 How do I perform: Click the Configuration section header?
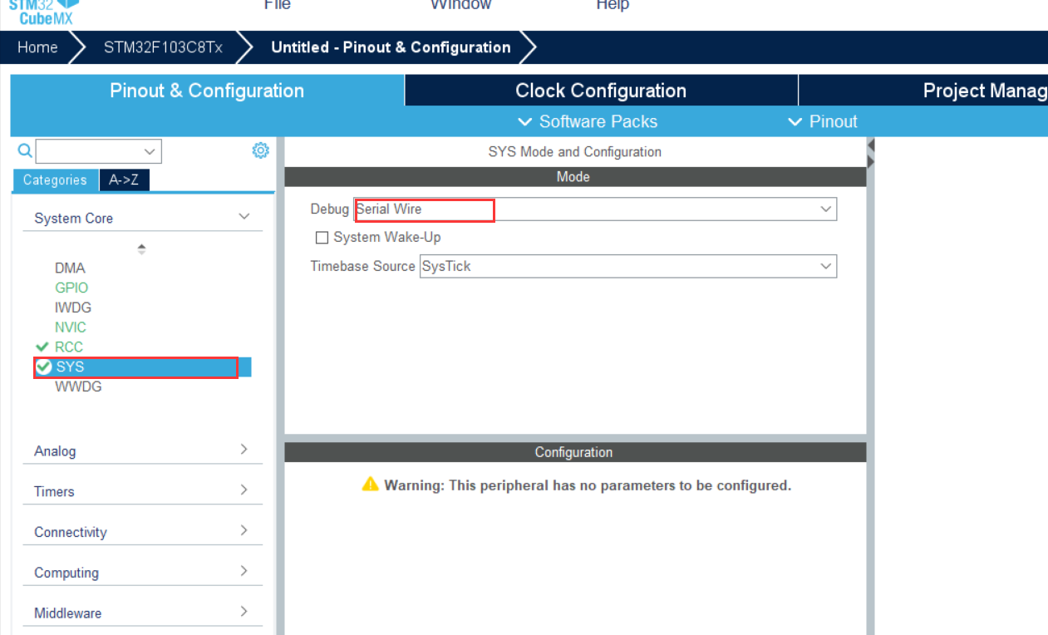click(x=575, y=452)
